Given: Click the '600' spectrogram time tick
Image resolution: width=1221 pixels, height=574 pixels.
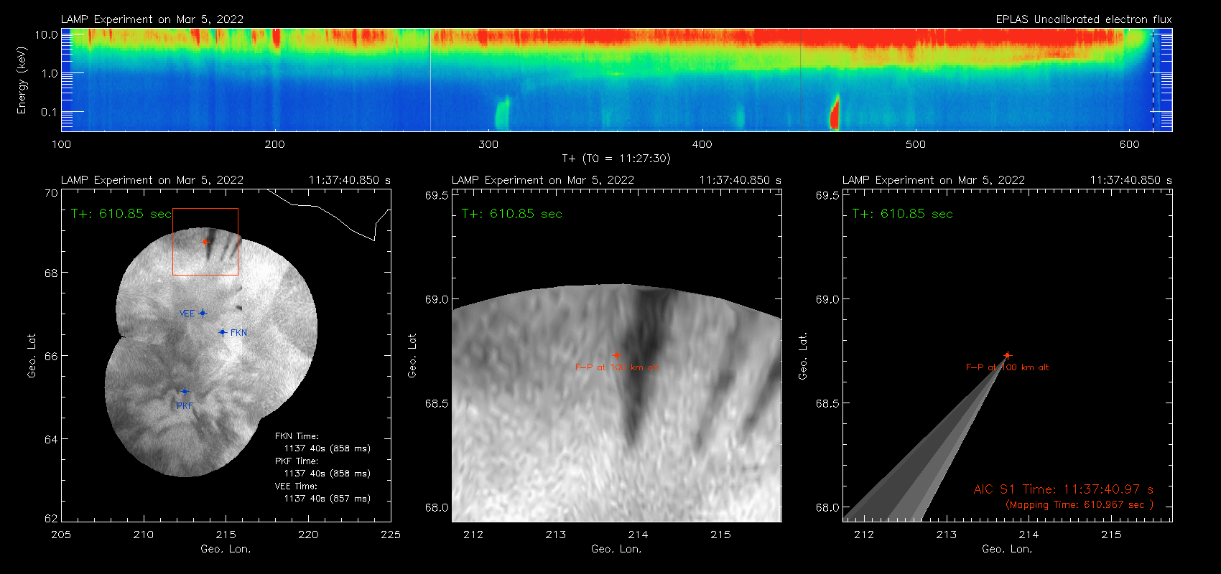Looking at the screenshot, I should coord(1129,144).
